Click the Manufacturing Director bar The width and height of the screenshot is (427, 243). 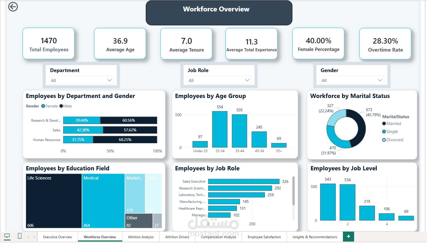click(224, 201)
